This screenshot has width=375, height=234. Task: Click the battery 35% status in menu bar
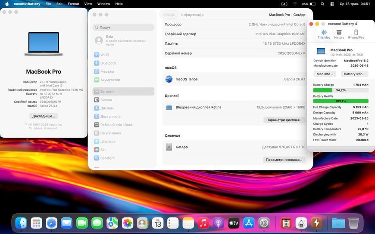pos(309,4)
